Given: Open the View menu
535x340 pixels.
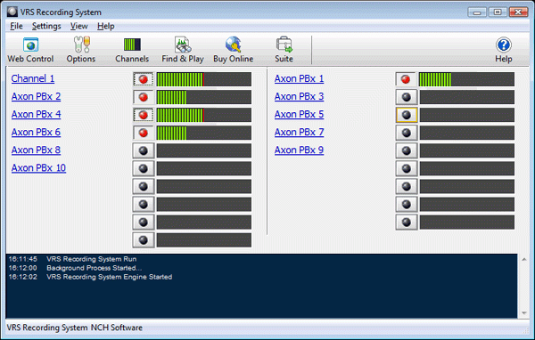Looking at the screenshot, I should (79, 26).
